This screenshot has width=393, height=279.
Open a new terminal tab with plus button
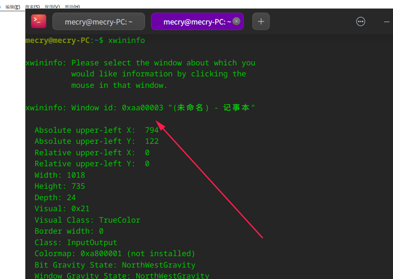(261, 21)
